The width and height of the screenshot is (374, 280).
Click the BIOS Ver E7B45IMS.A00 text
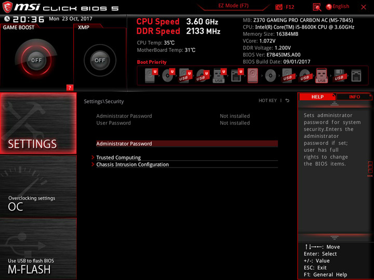click(x=272, y=55)
